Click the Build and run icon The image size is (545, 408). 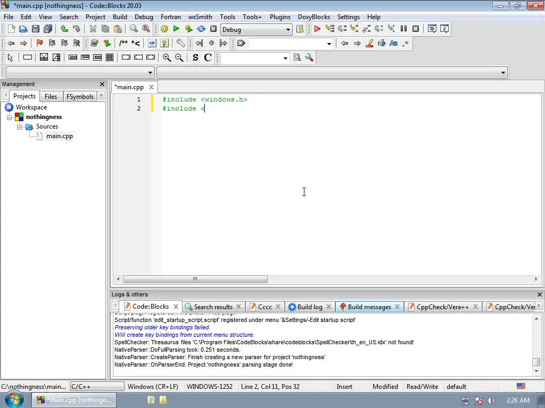tap(189, 29)
